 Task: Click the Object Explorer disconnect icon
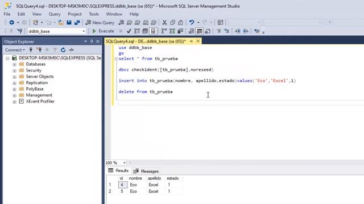click(x=39, y=50)
